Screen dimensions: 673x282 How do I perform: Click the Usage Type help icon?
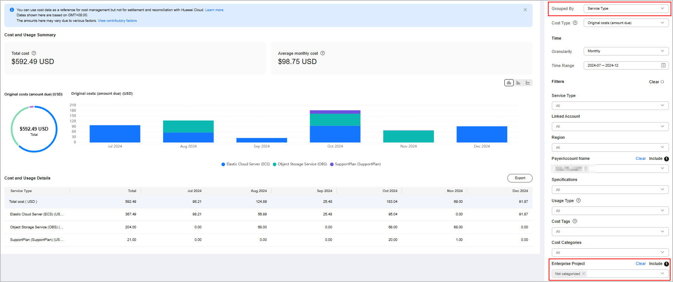578,201
